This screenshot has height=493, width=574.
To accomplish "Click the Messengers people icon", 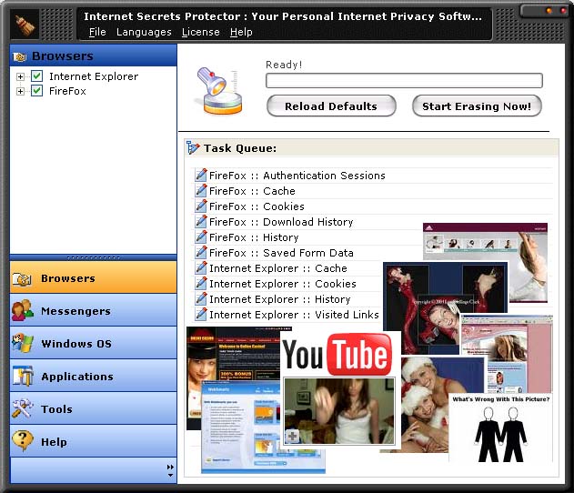I will [23, 310].
